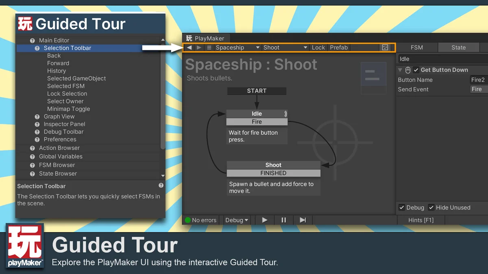The height and width of the screenshot is (274, 488).
Task: Disable the Get Button Down action checkbox
Action: click(x=416, y=70)
